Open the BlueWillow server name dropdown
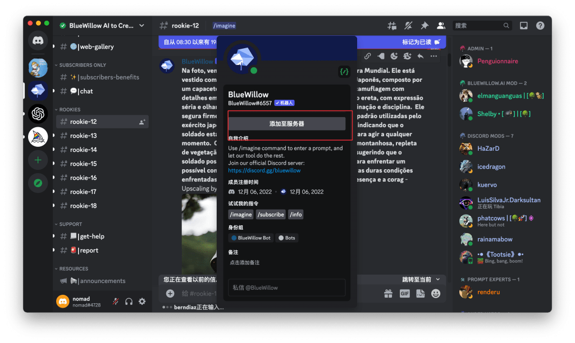Image resolution: width=575 pixels, height=343 pixels. tap(142, 26)
